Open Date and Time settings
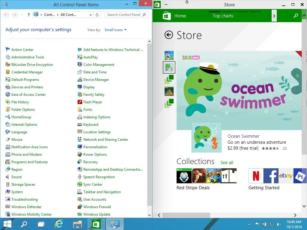The height and width of the screenshot is (230, 307). 94,72
